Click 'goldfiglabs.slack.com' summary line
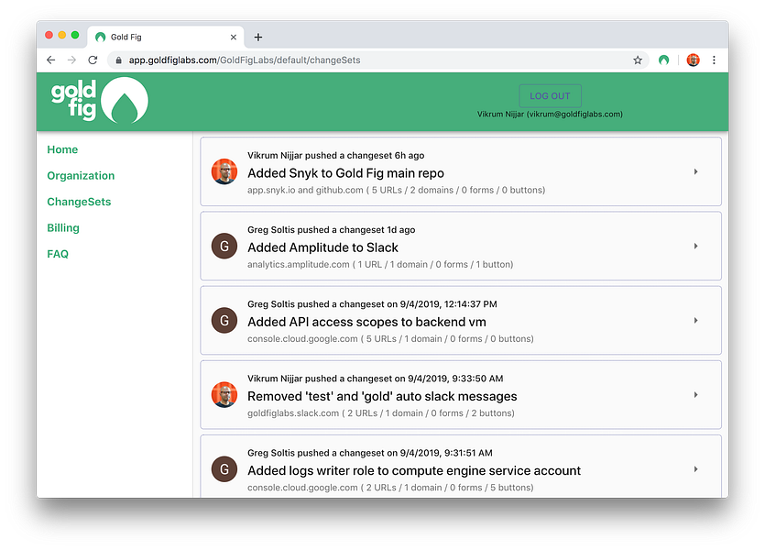Viewport: 765px width, 550px height. click(381, 413)
